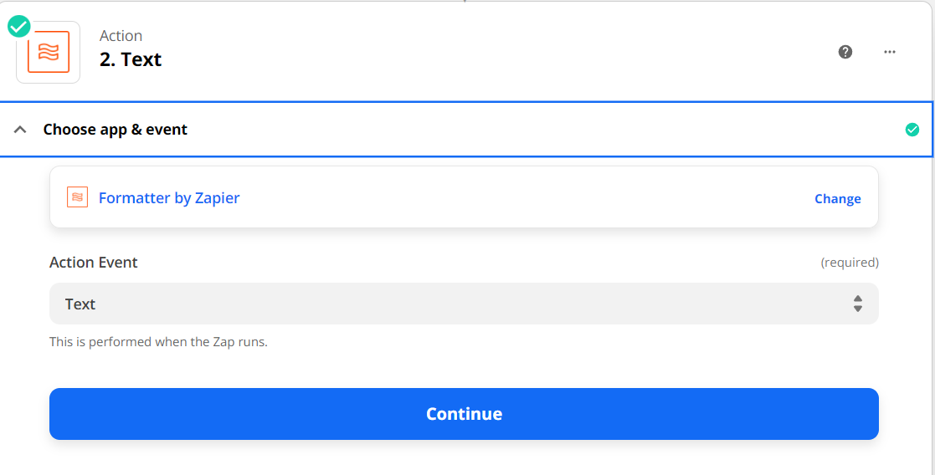
Task: Click the large Formatter app icon in step header
Action: tap(48, 53)
